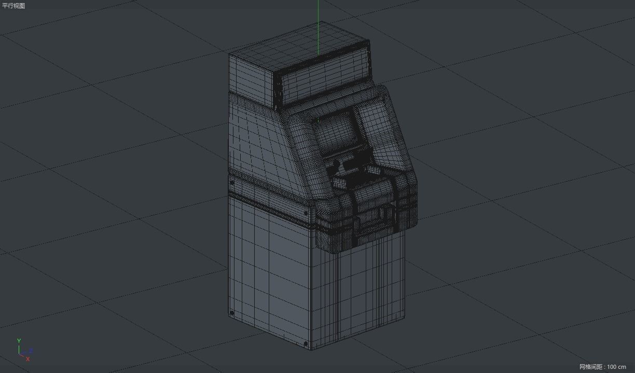Click the 平行视图 viewport label
This screenshot has width=635, height=373.
[13, 6]
